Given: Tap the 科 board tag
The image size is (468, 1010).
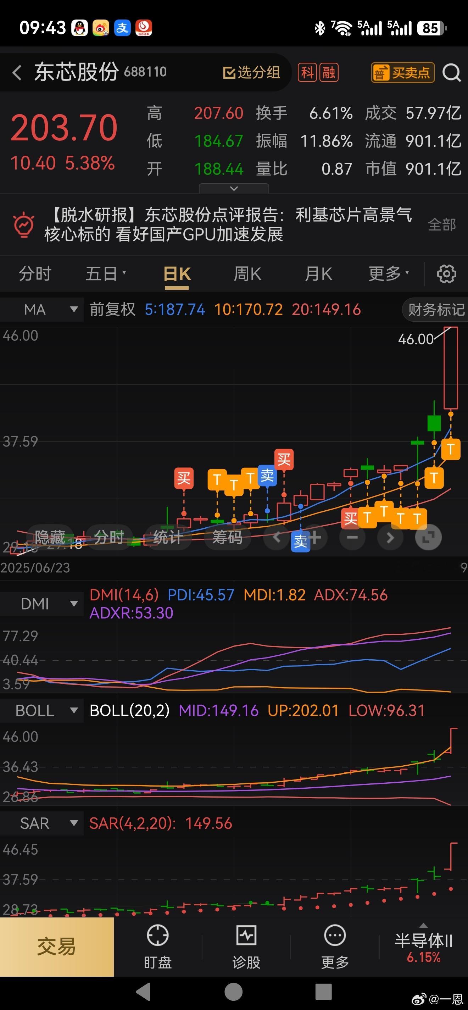Looking at the screenshot, I should [308, 73].
